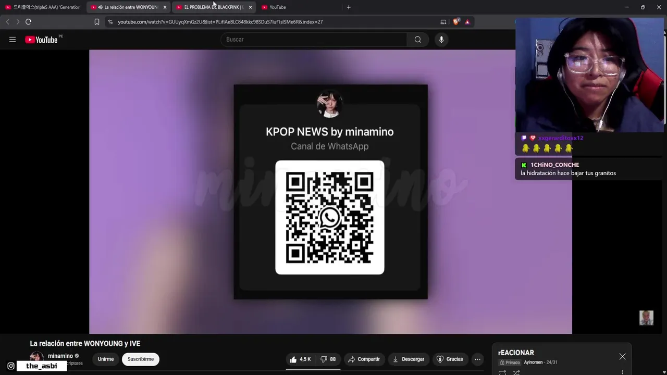Dislike the video (88)
The height and width of the screenshot is (375, 667).
328,359
